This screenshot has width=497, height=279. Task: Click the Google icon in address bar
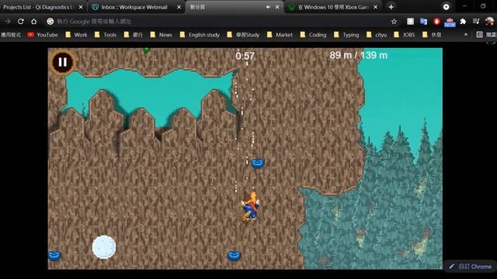tap(50, 21)
